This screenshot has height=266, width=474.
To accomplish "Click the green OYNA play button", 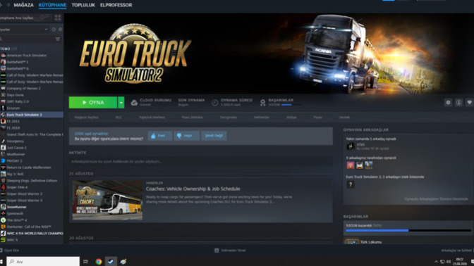I will pos(93,103).
